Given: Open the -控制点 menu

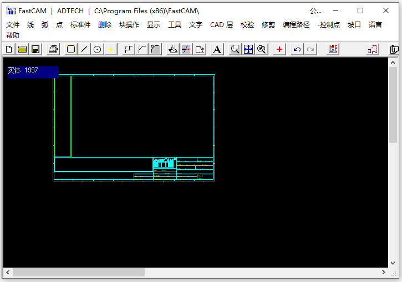Looking at the screenshot, I should coord(328,25).
